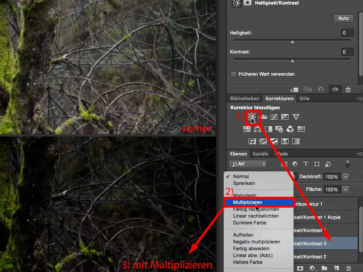Image resolution: width=363 pixels, height=272 pixels.
Task: Switch to the Stile tab
Action: pos(304,98)
